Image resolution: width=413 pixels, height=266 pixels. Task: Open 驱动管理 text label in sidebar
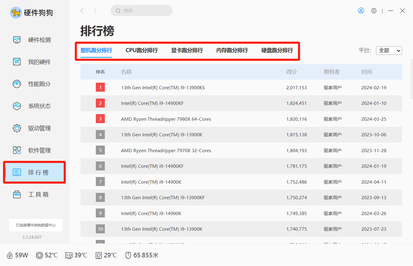pos(39,128)
